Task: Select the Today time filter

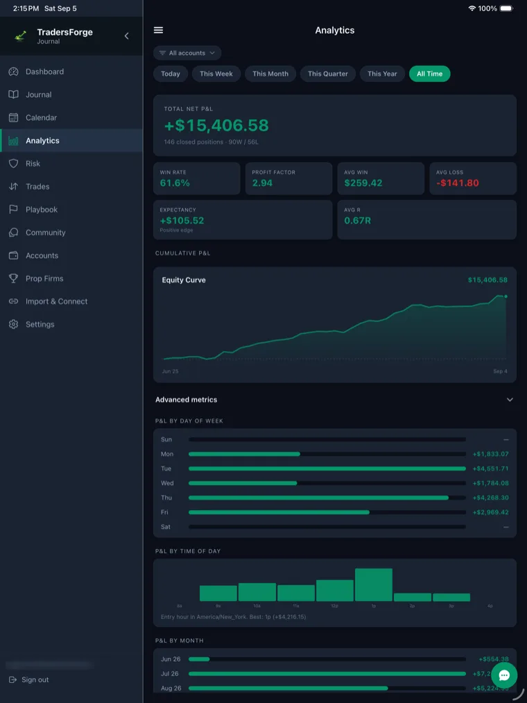Action: (171, 74)
